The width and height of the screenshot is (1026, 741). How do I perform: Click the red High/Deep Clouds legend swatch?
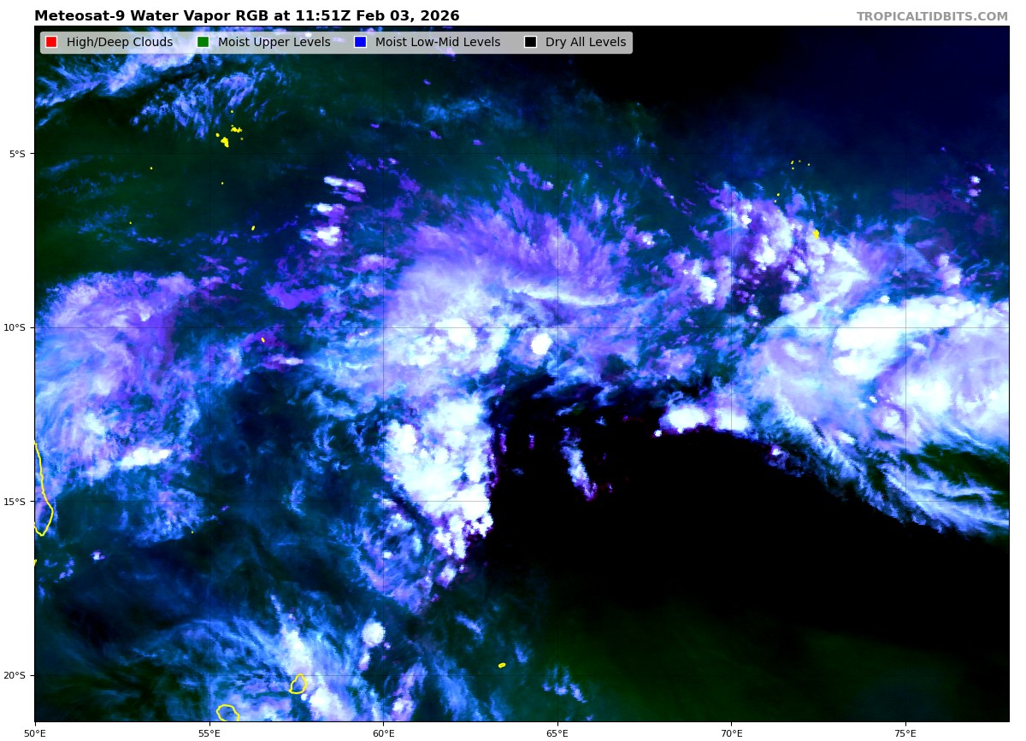pos(51,43)
